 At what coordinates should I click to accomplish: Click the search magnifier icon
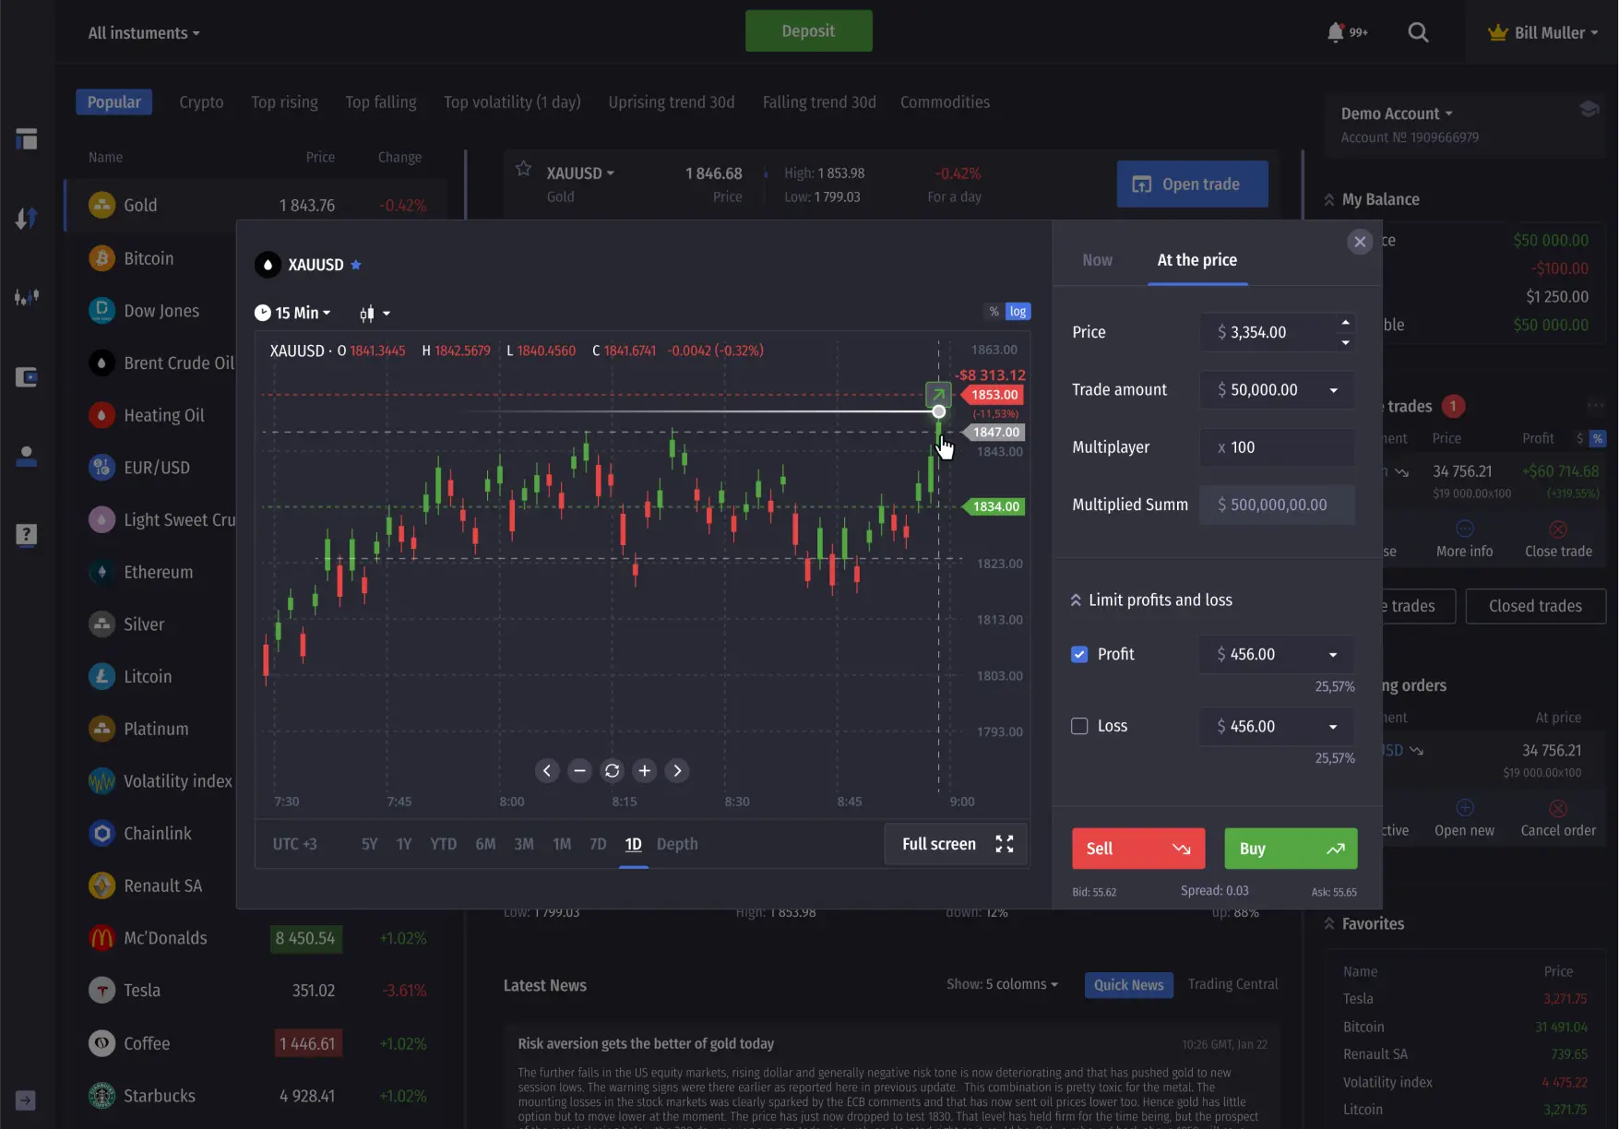pos(1418,31)
